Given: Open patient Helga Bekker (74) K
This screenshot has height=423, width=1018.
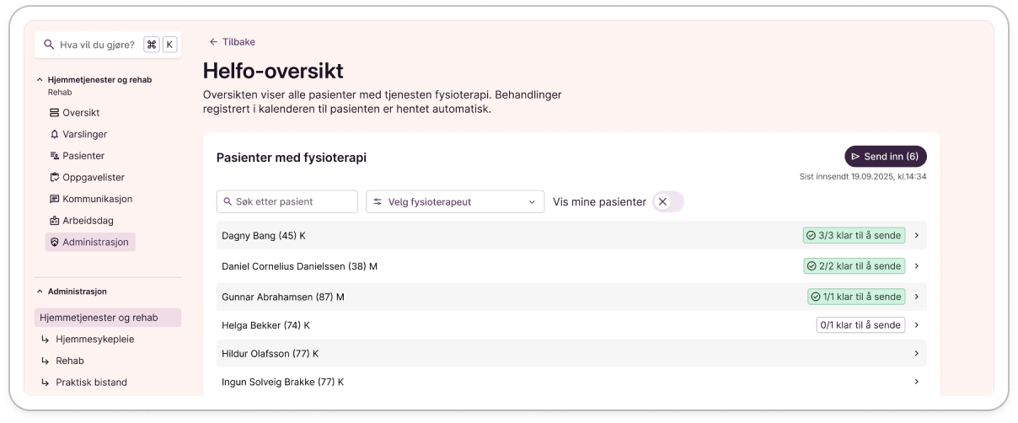Looking at the screenshot, I should pyautogui.click(x=265, y=325).
